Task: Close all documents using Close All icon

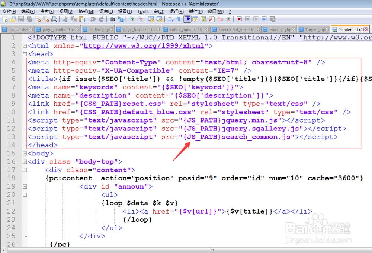Action: [x=46, y=19]
